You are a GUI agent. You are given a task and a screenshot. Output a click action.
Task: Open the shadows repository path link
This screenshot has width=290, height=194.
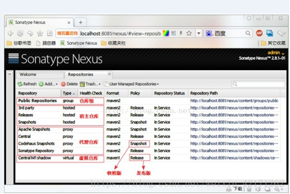tap(235, 158)
